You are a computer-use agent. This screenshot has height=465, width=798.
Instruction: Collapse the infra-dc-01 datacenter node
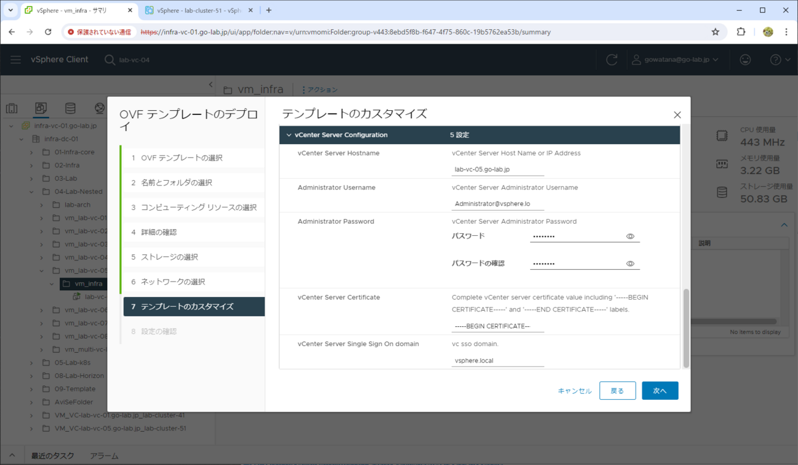point(21,139)
